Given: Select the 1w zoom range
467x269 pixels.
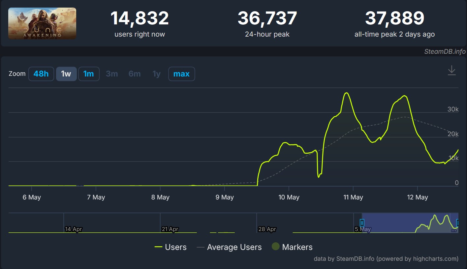Looking at the screenshot, I should point(66,74).
